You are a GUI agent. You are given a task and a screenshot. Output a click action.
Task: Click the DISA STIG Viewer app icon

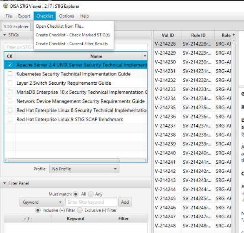coord(6,6)
